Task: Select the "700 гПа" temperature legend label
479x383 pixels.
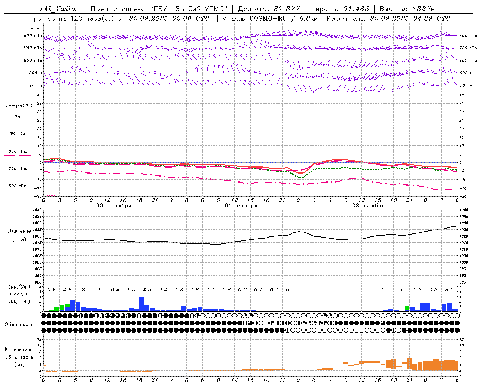Action: point(18,169)
